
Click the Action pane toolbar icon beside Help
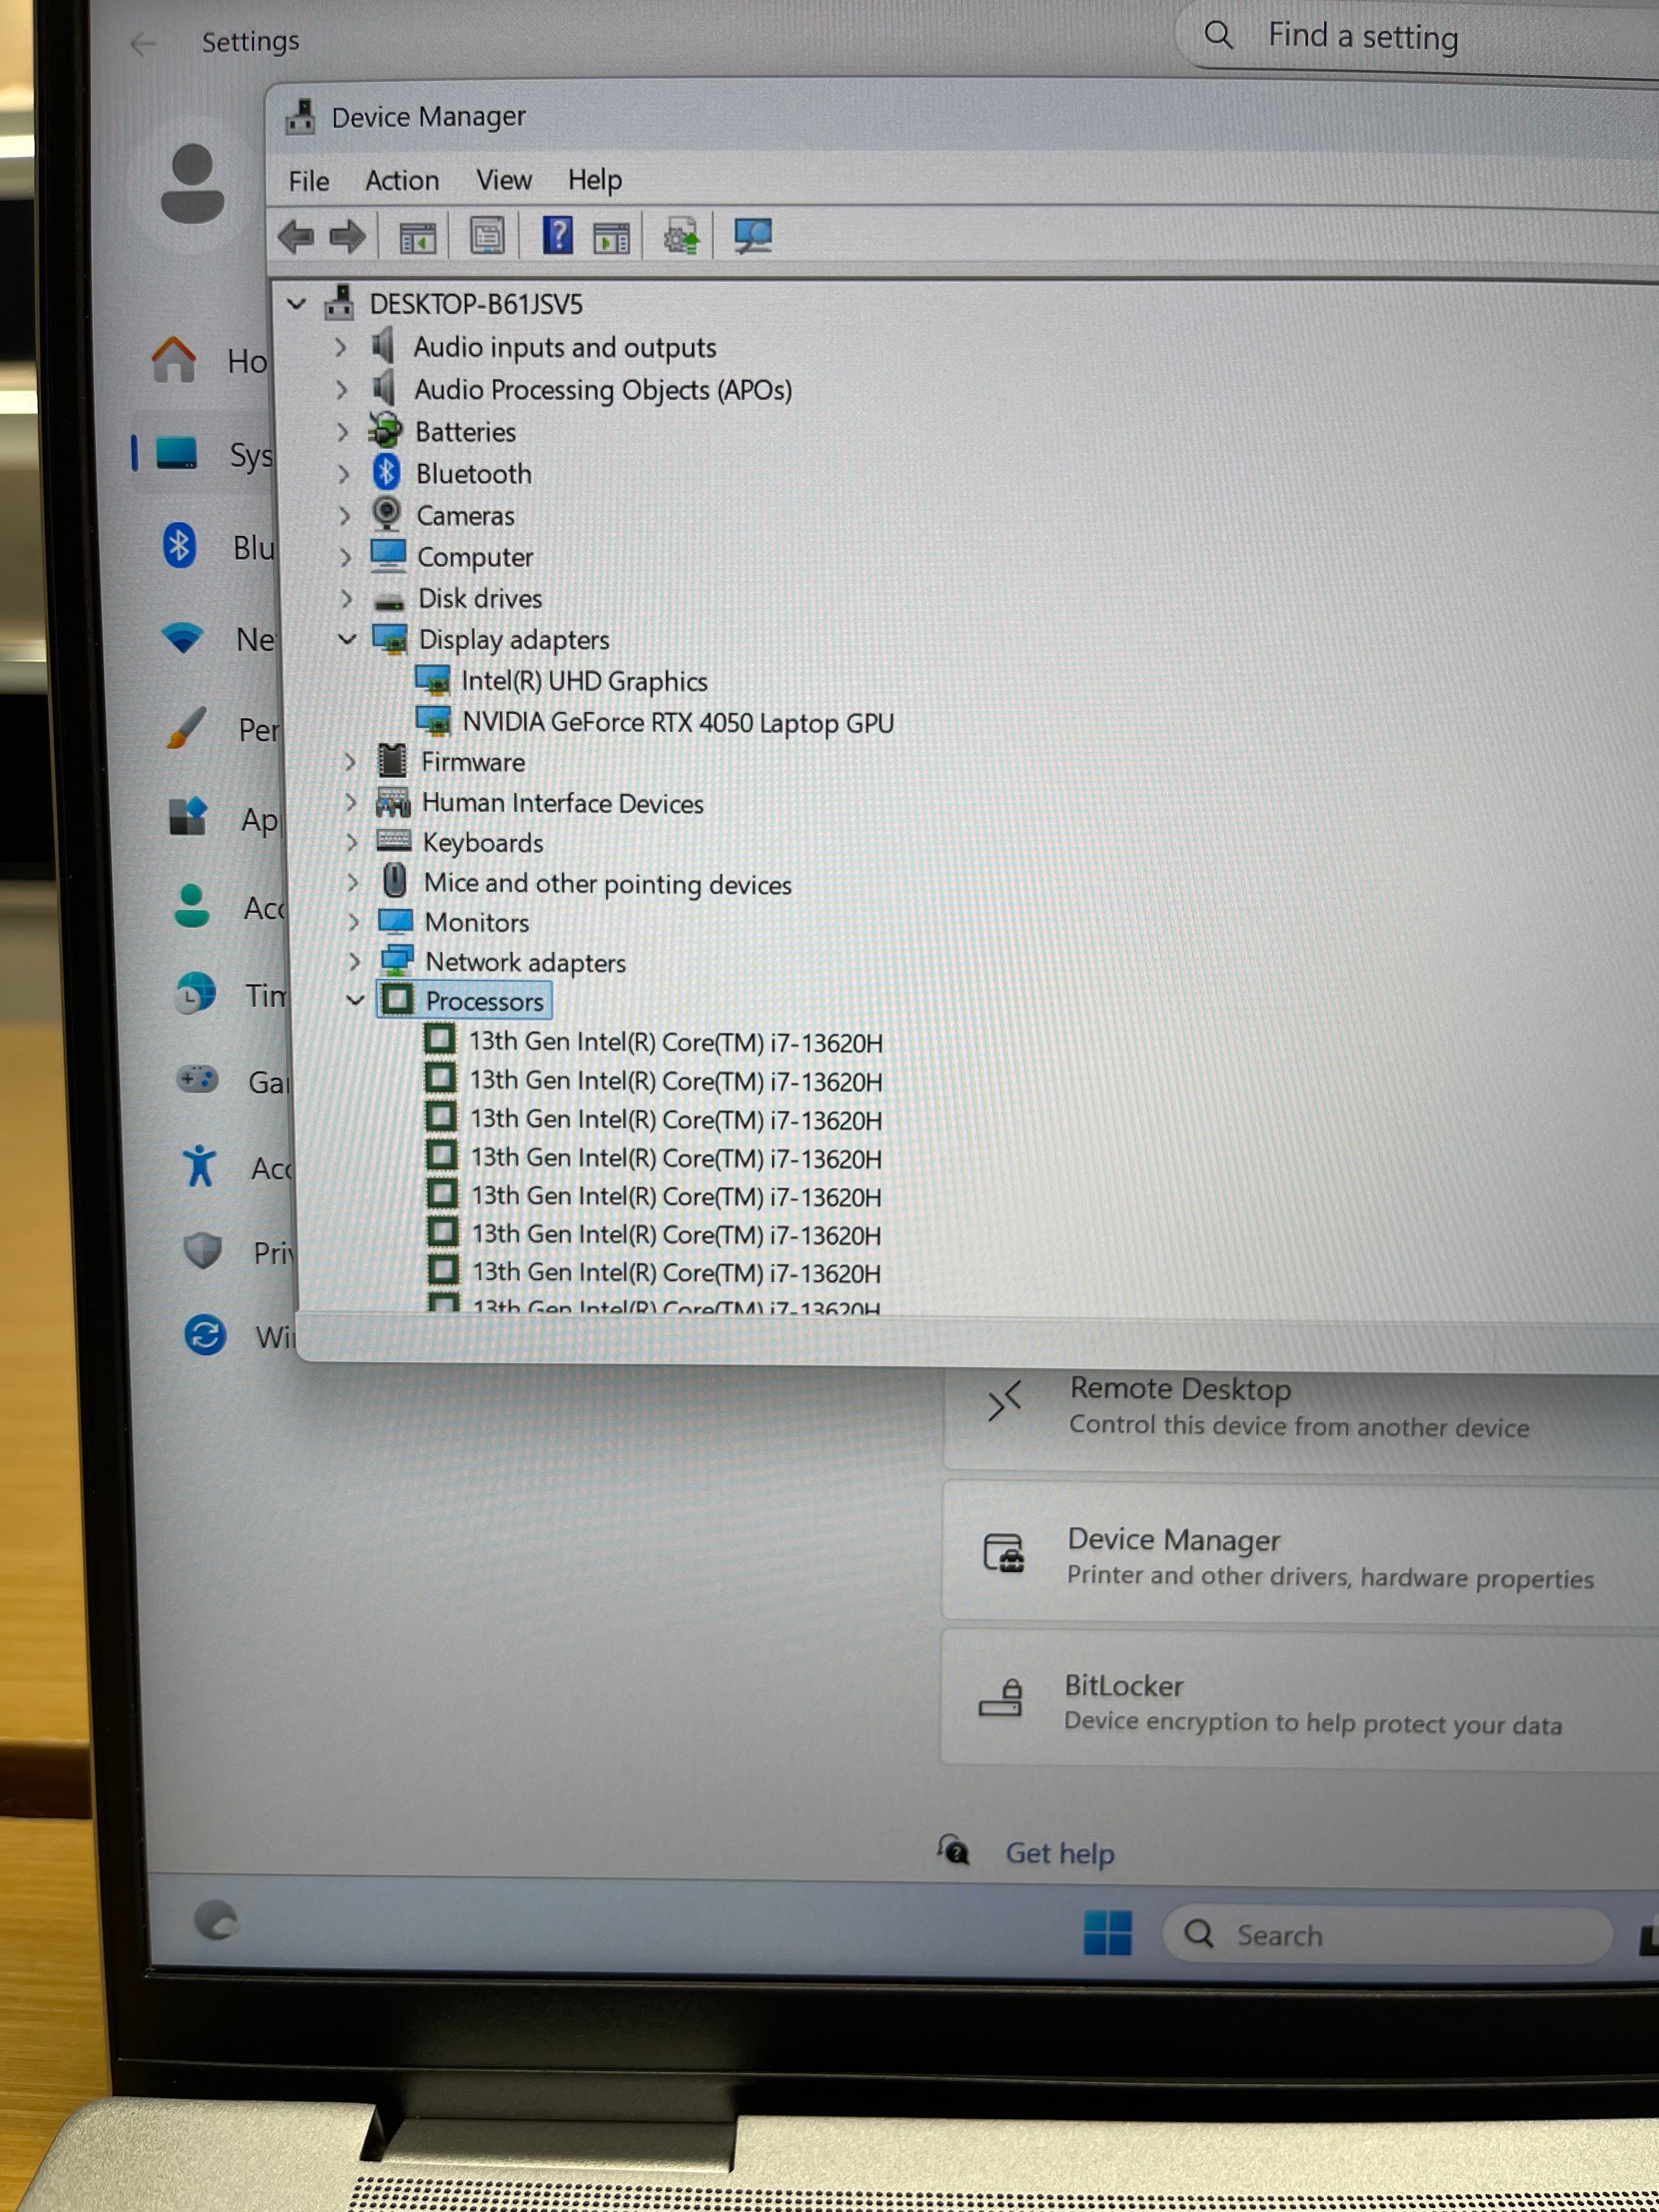(x=611, y=238)
